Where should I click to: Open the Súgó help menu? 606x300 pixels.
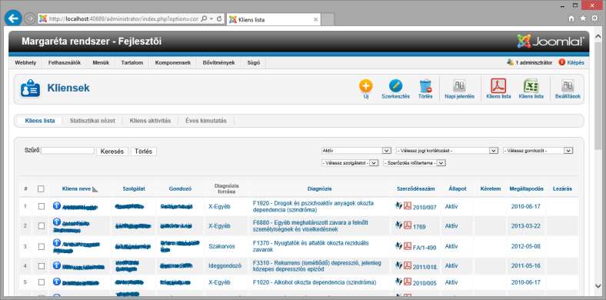(x=254, y=62)
